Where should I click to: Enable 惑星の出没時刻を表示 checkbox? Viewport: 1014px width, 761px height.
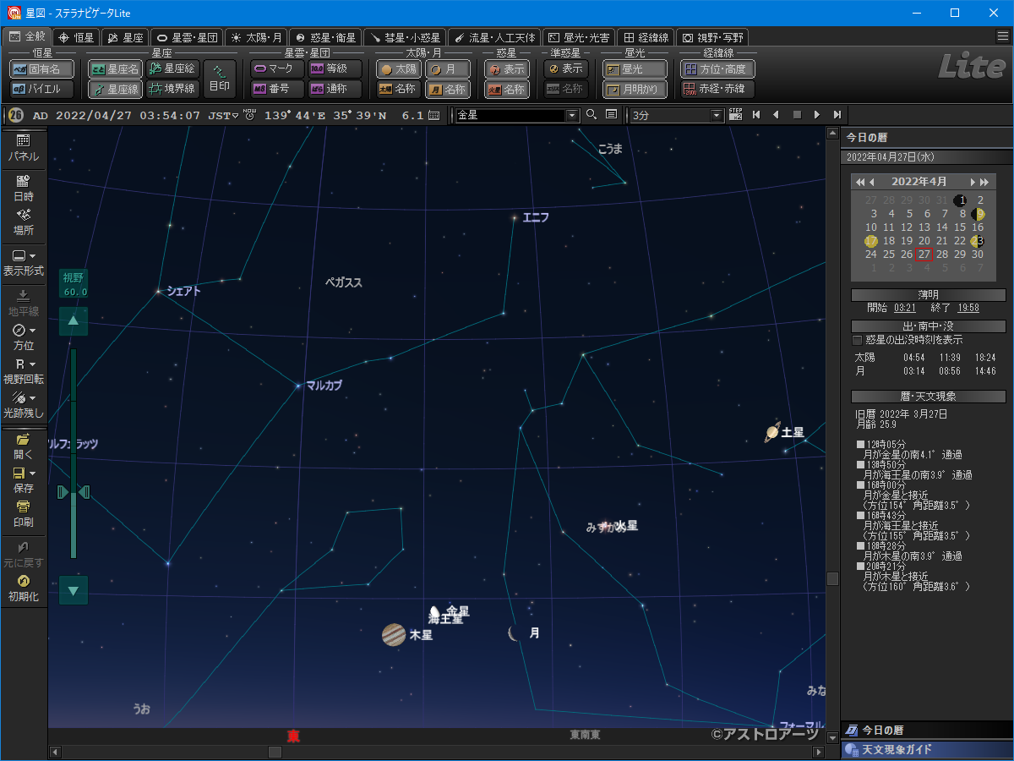[858, 340]
